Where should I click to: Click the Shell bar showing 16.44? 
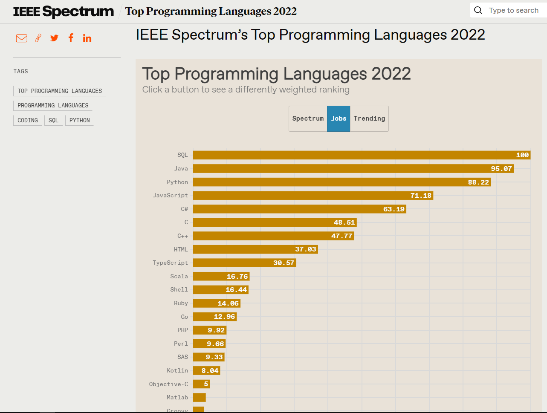pyautogui.click(x=221, y=290)
